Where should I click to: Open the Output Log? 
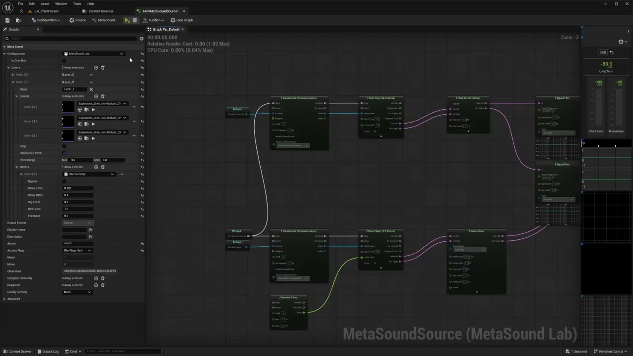pyautogui.click(x=47, y=352)
